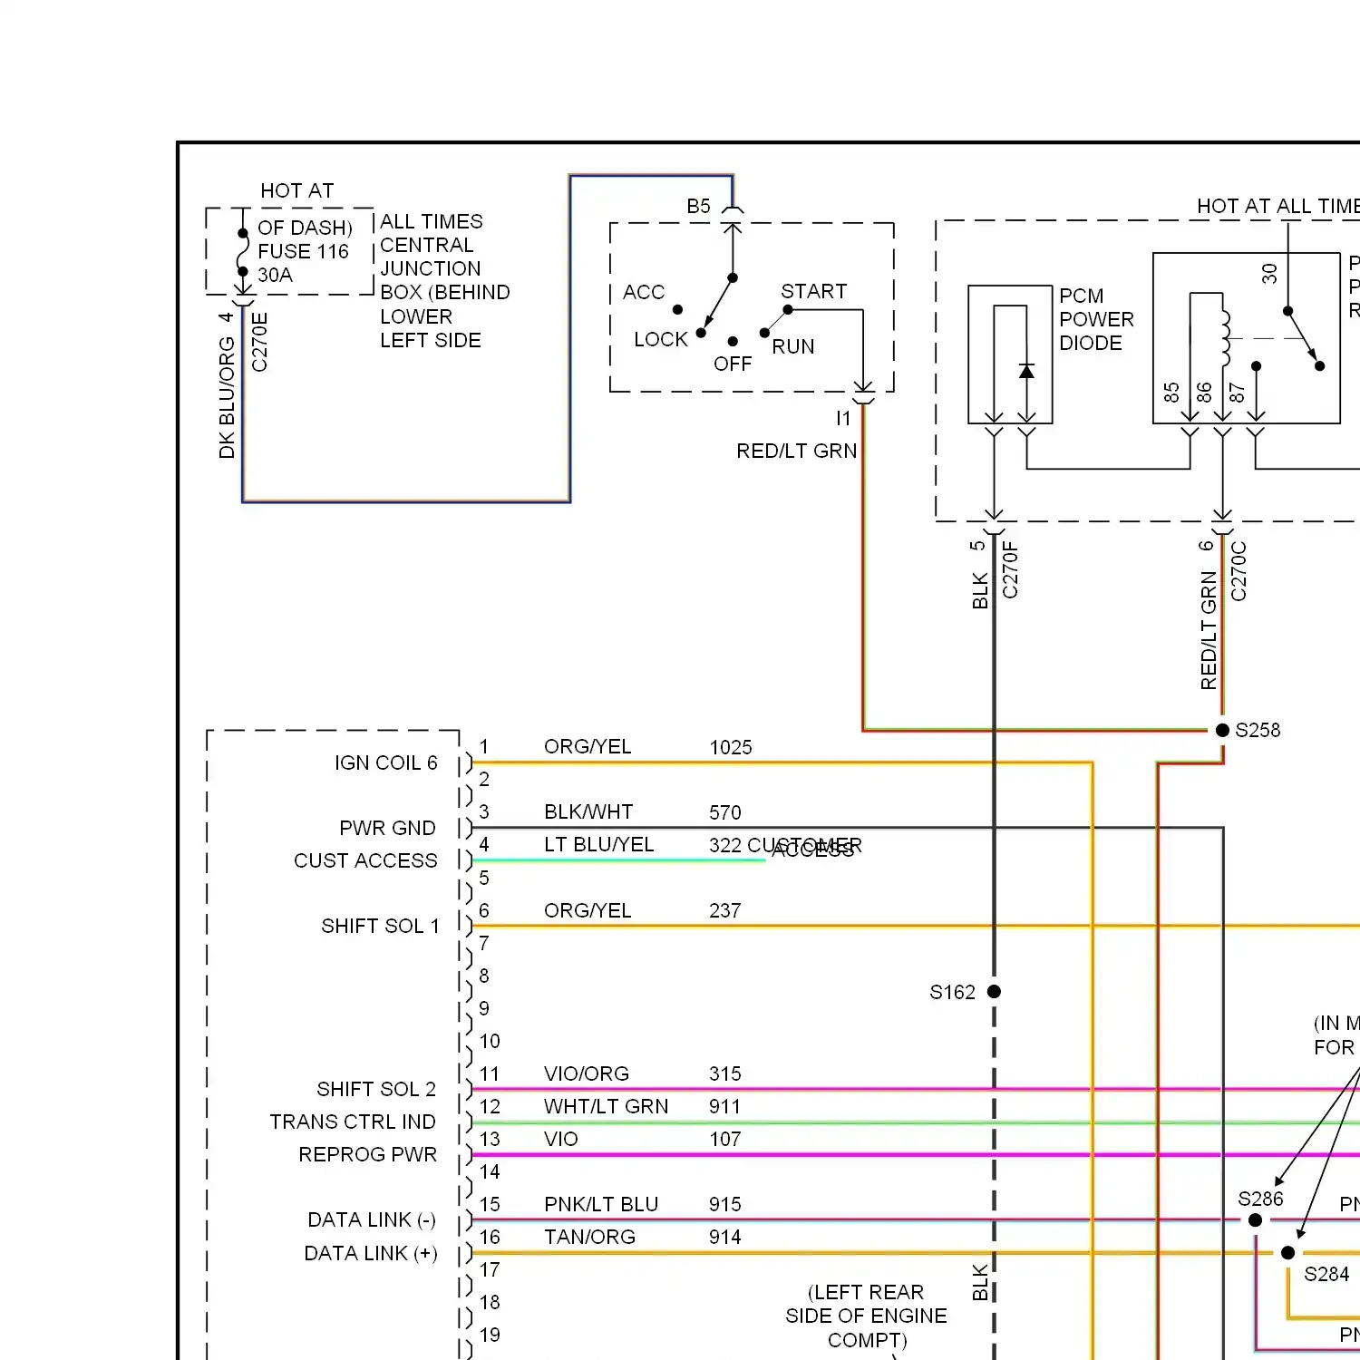The width and height of the screenshot is (1360, 1360).
Task: Click the "C270C" connector label
Action: point(1239,571)
